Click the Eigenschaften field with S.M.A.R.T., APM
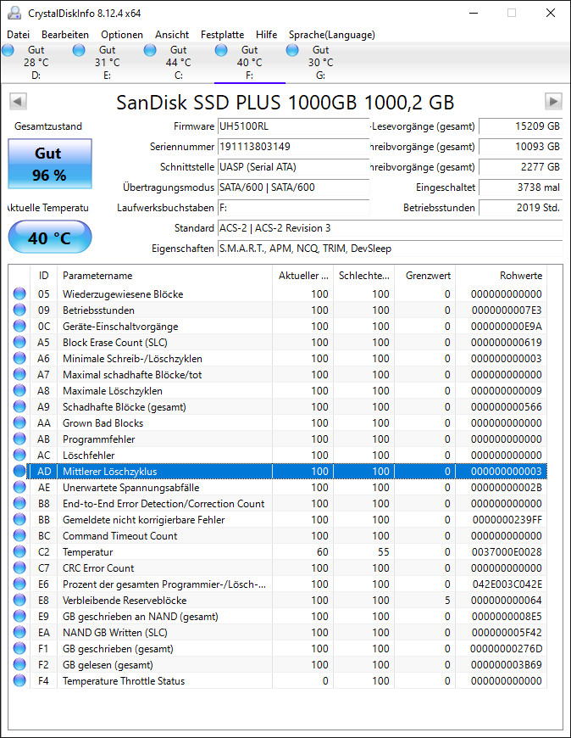 point(390,248)
